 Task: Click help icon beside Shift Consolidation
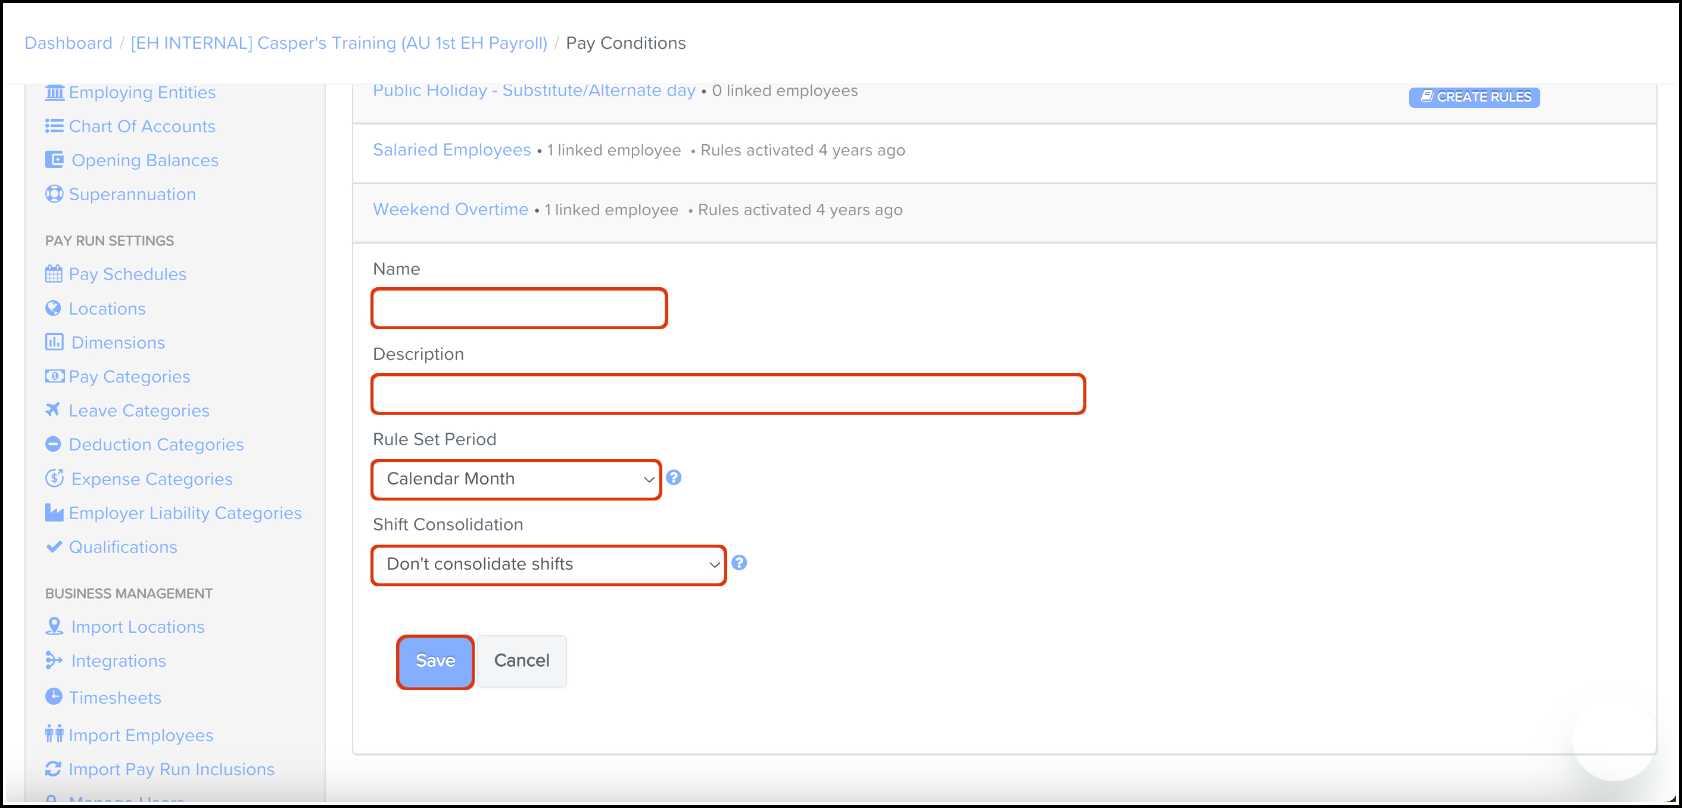[739, 563]
